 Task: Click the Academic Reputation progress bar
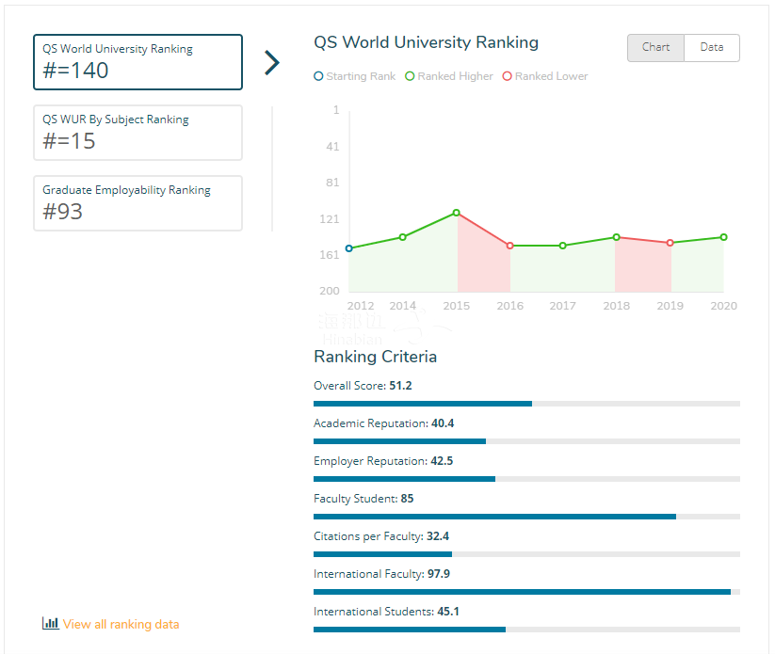[x=527, y=441]
